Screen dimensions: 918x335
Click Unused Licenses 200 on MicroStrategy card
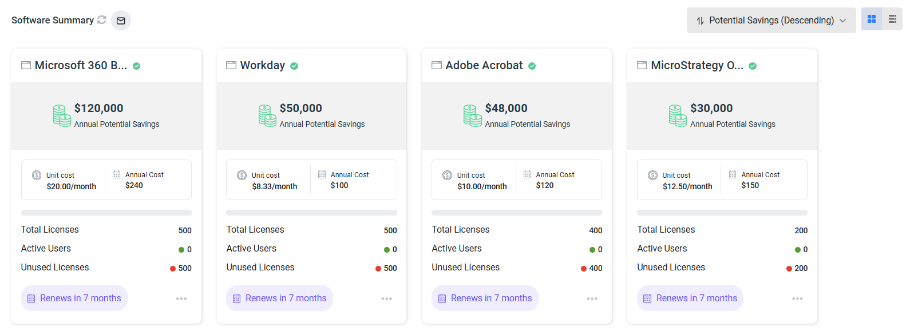722,268
